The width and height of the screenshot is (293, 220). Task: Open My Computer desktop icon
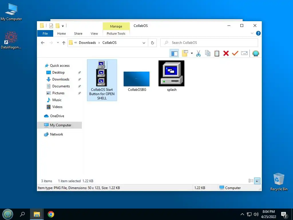11,12
